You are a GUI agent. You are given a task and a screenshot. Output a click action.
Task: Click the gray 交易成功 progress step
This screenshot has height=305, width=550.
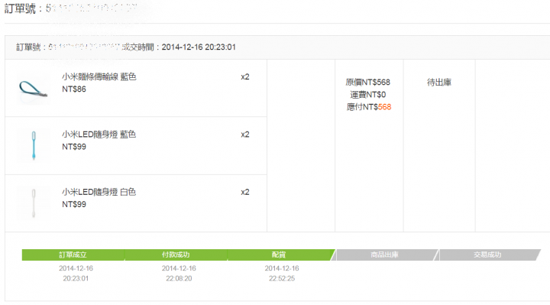[x=487, y=255]
